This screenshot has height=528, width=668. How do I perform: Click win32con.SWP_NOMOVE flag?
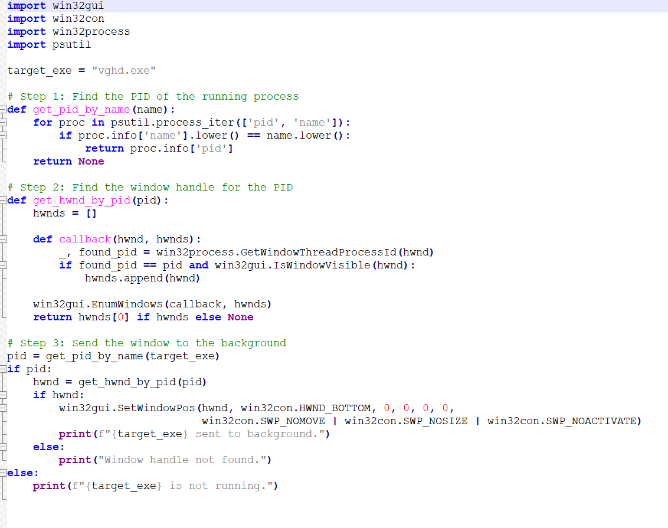point(263,421)
